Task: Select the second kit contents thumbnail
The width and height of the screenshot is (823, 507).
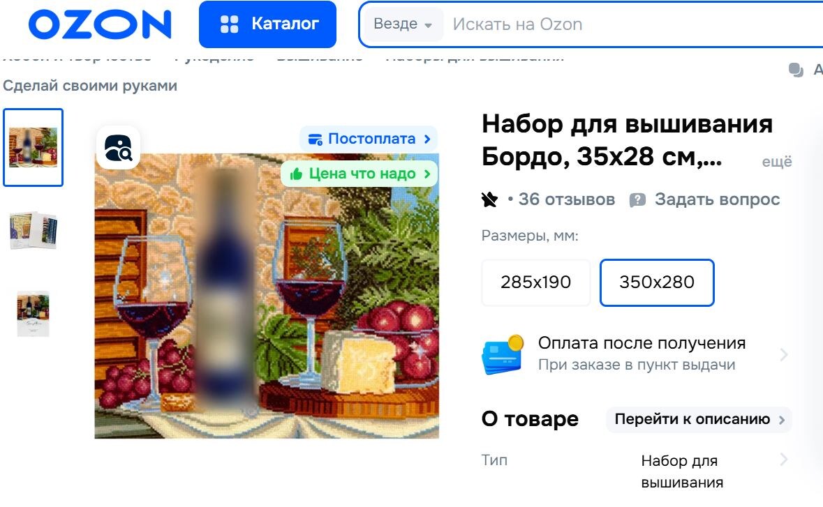Action: pos(33,229)
